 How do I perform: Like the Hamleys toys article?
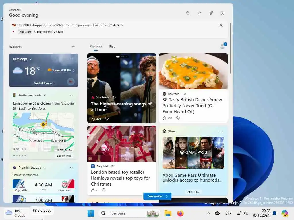(x=93, y=190)
